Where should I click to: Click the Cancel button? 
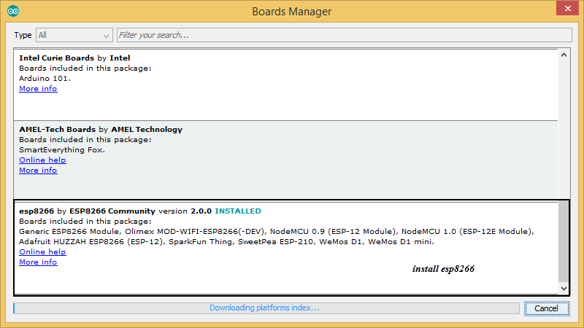(547, 308)
